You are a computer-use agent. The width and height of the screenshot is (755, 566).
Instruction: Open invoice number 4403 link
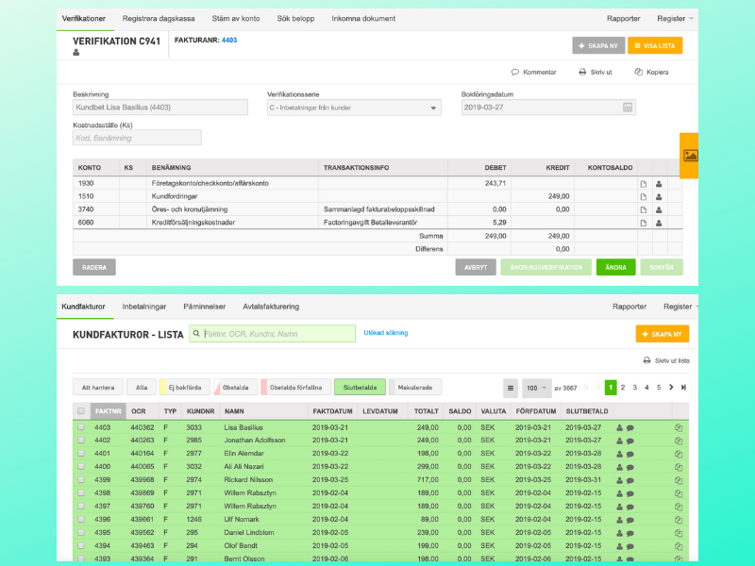pyautogui.click(x=229, y=40)
